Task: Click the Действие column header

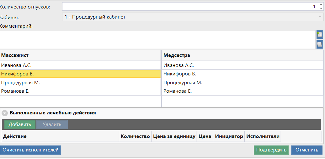Action: tap(60, 136)
